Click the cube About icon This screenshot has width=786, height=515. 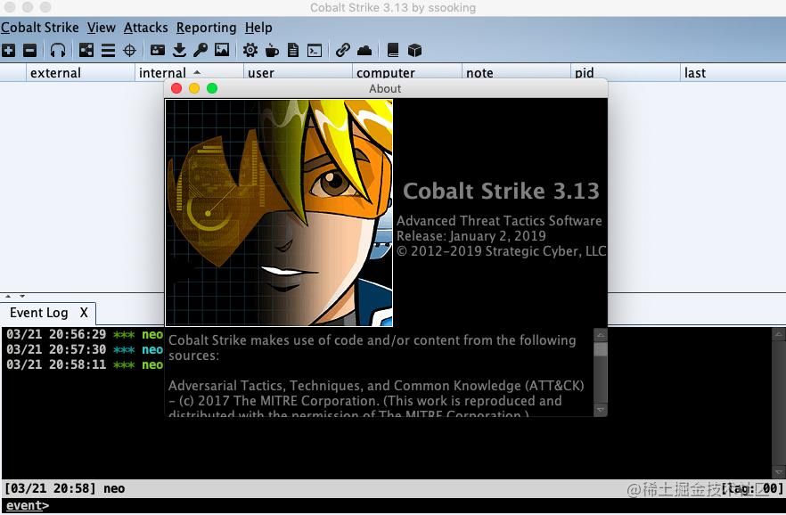coord(414,50)
